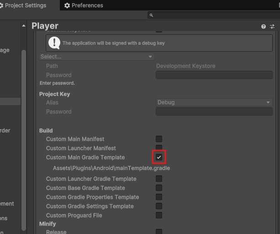Click the search magnifier icon

(x=152, y=16)
